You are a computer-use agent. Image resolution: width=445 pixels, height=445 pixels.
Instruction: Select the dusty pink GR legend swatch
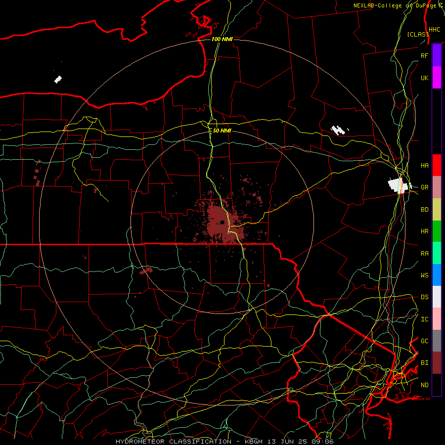coord(437,187)
